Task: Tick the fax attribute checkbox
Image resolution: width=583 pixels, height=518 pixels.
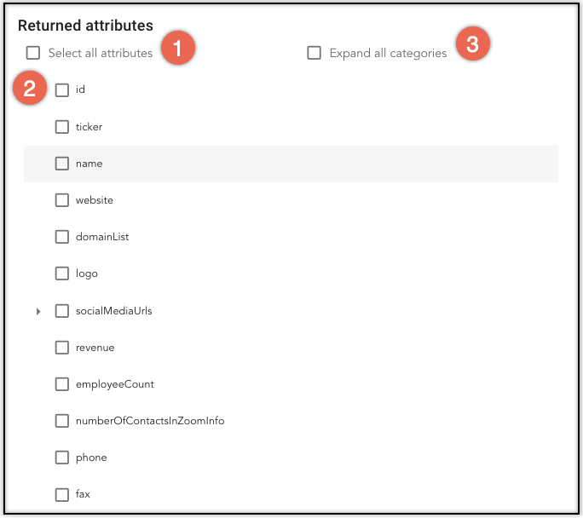Action: (x=62, y=495)
